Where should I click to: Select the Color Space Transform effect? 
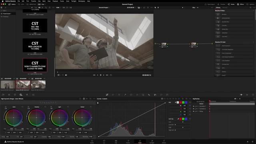pyautogui.click(x=234, y=57)
